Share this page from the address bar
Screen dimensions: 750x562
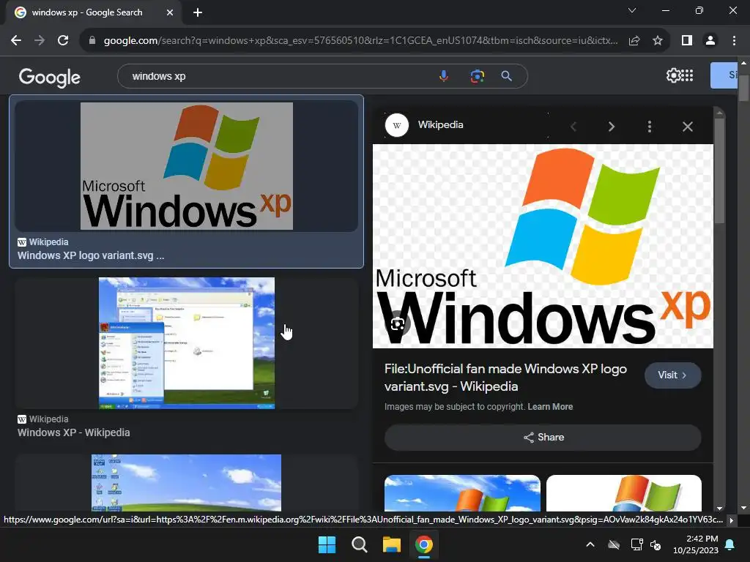[x=634, y=41]
